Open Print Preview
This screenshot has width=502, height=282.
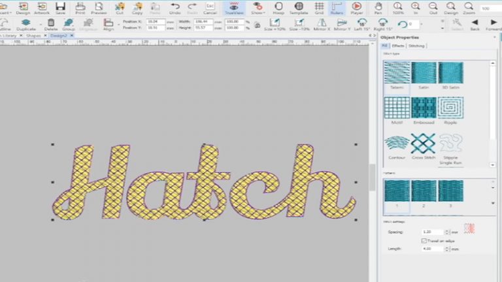[99, 8]
